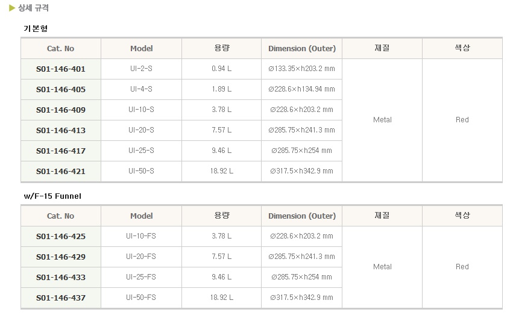Select the 18.92 L cell in 기본형 table
The image size is (513, 315).
point(221,171)
